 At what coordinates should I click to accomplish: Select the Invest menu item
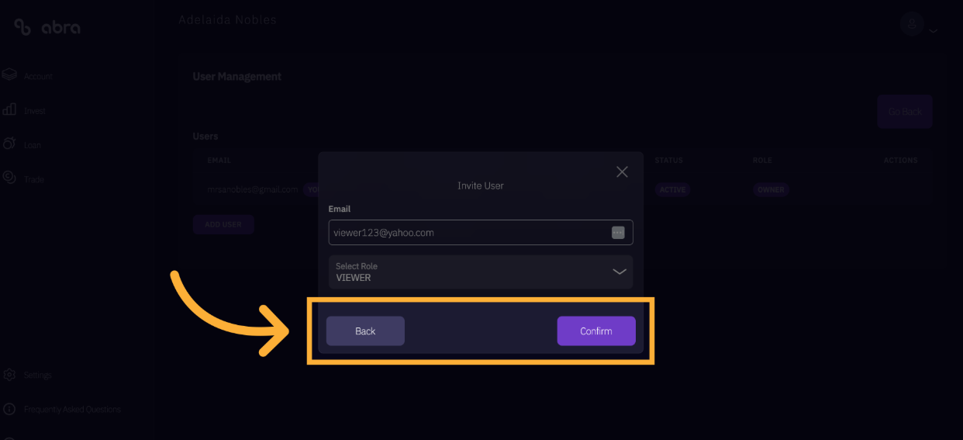(35, 111)
